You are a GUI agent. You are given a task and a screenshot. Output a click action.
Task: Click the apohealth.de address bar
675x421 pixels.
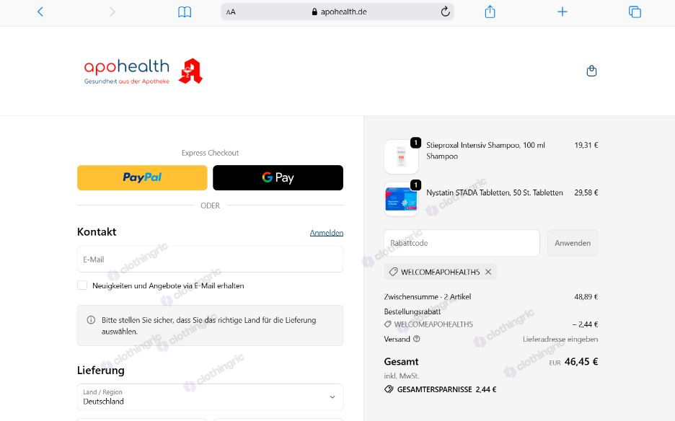[337, 12]
